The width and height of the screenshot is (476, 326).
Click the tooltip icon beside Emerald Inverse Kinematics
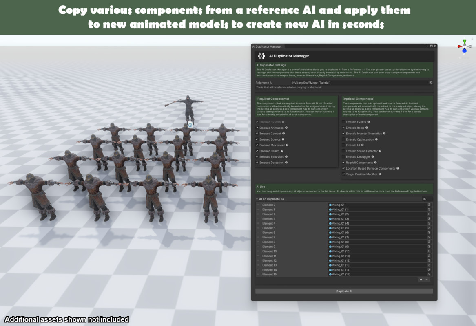pos(384,134)
